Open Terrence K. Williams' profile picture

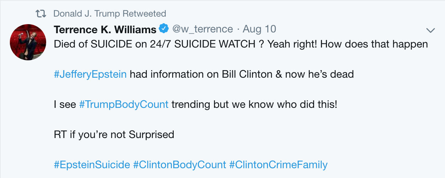pos(28,42)
